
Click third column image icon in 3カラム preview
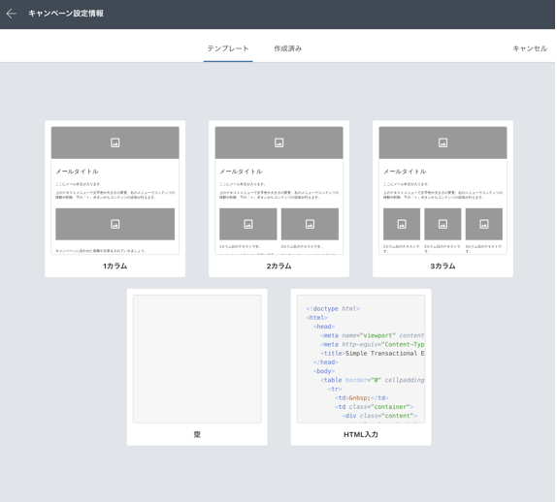click(x=484, y=224)
